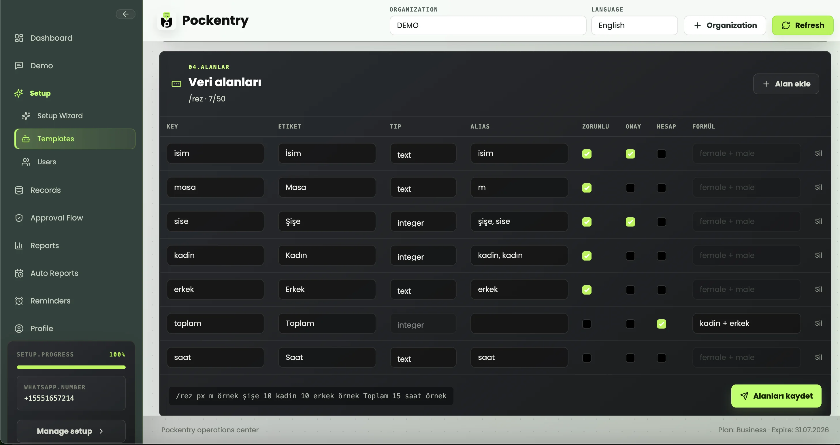Click the Setup sparkle icon

click(x=18, y=93)
